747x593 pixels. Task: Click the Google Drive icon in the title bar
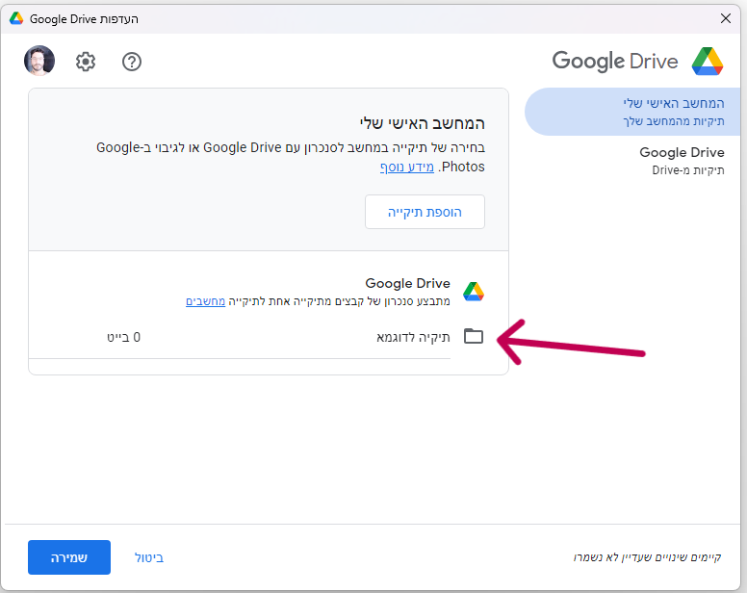(16, 18)
